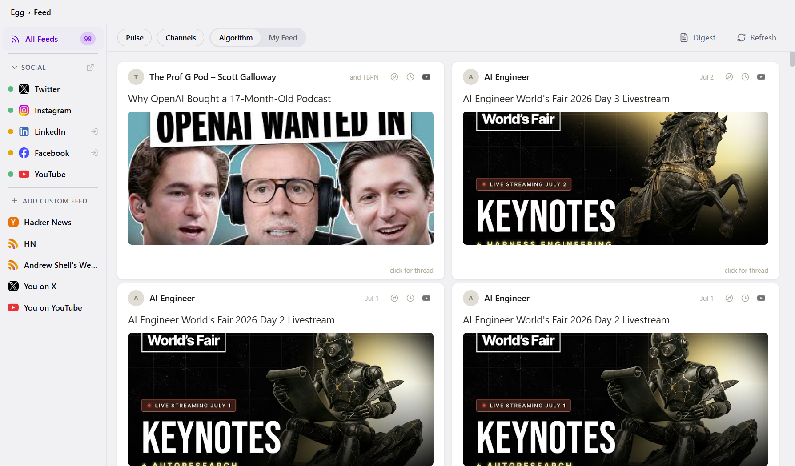Screen dimensions: 795x466
Task: Click Feed in the breadcrumb
Action: pyautogui.click(x=42, y=12)
